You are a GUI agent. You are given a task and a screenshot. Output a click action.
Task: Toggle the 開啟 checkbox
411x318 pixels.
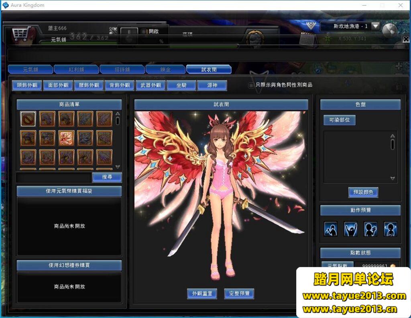coord(144,31)
